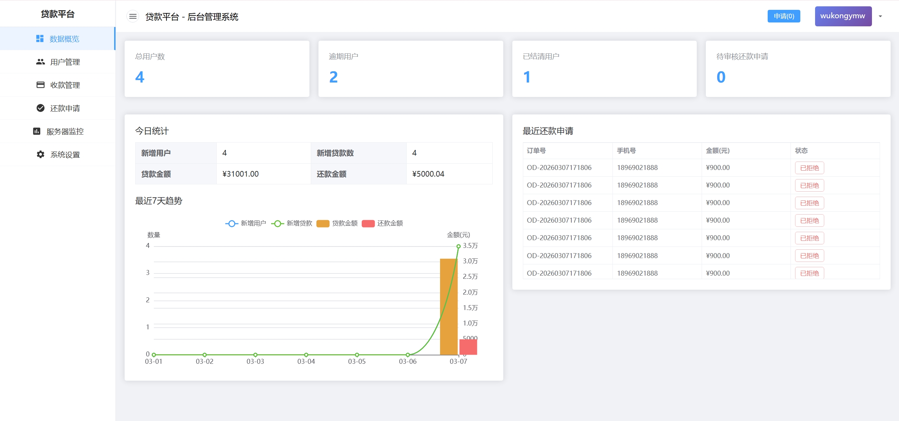Click the 03-07 data point on chart line

458,246
